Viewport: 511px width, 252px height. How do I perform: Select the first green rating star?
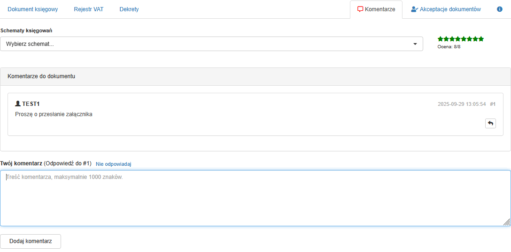(441, 39)
